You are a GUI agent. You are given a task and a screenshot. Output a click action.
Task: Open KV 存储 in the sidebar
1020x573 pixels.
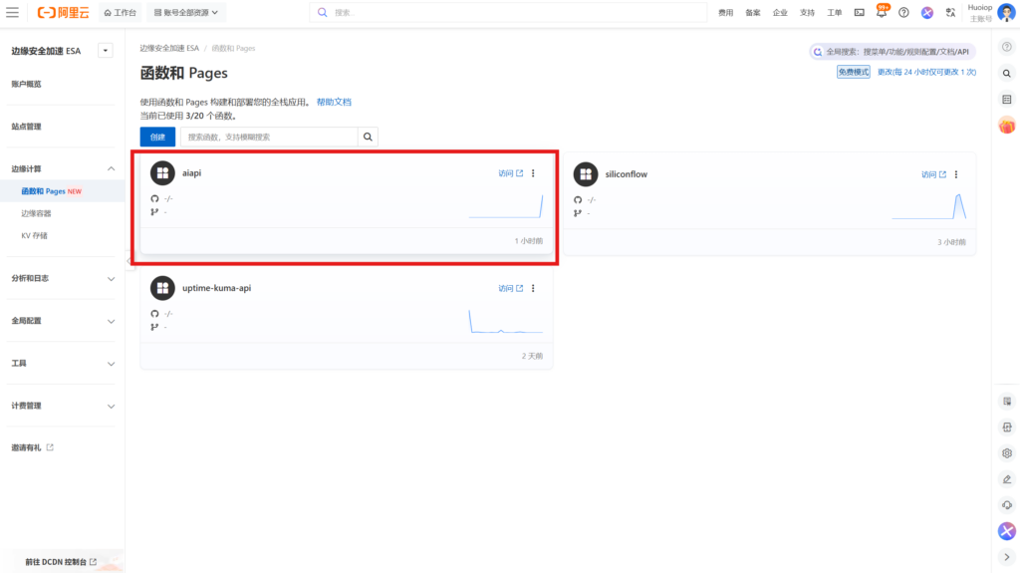click(x=35, y=236)
